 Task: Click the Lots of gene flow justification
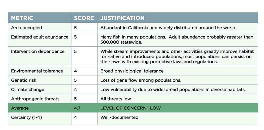pyautogui.click(x=141, y=80)
